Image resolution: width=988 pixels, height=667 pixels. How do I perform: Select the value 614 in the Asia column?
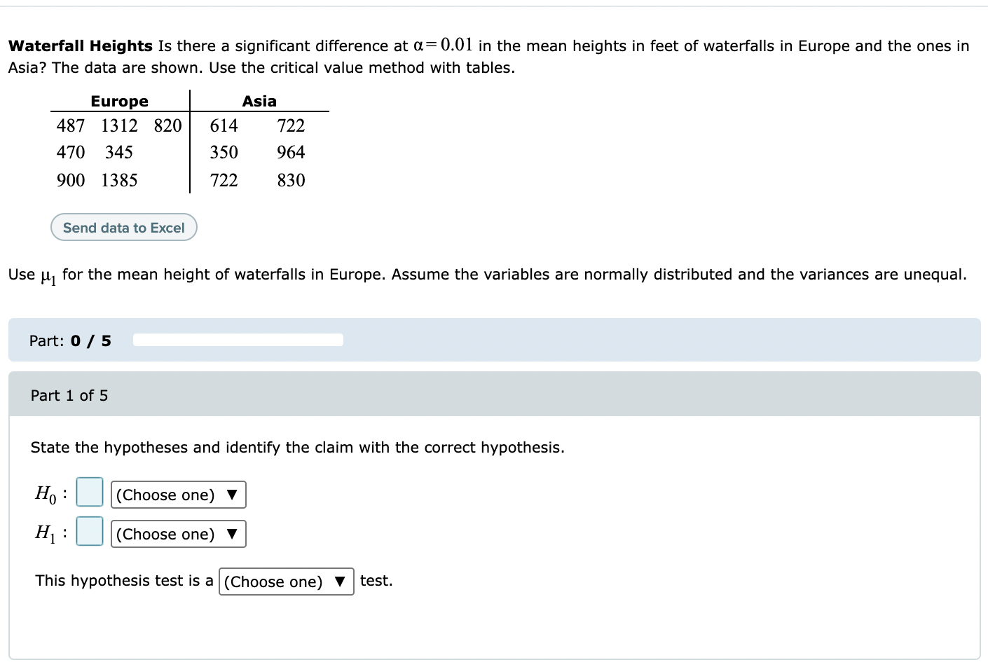224,126
